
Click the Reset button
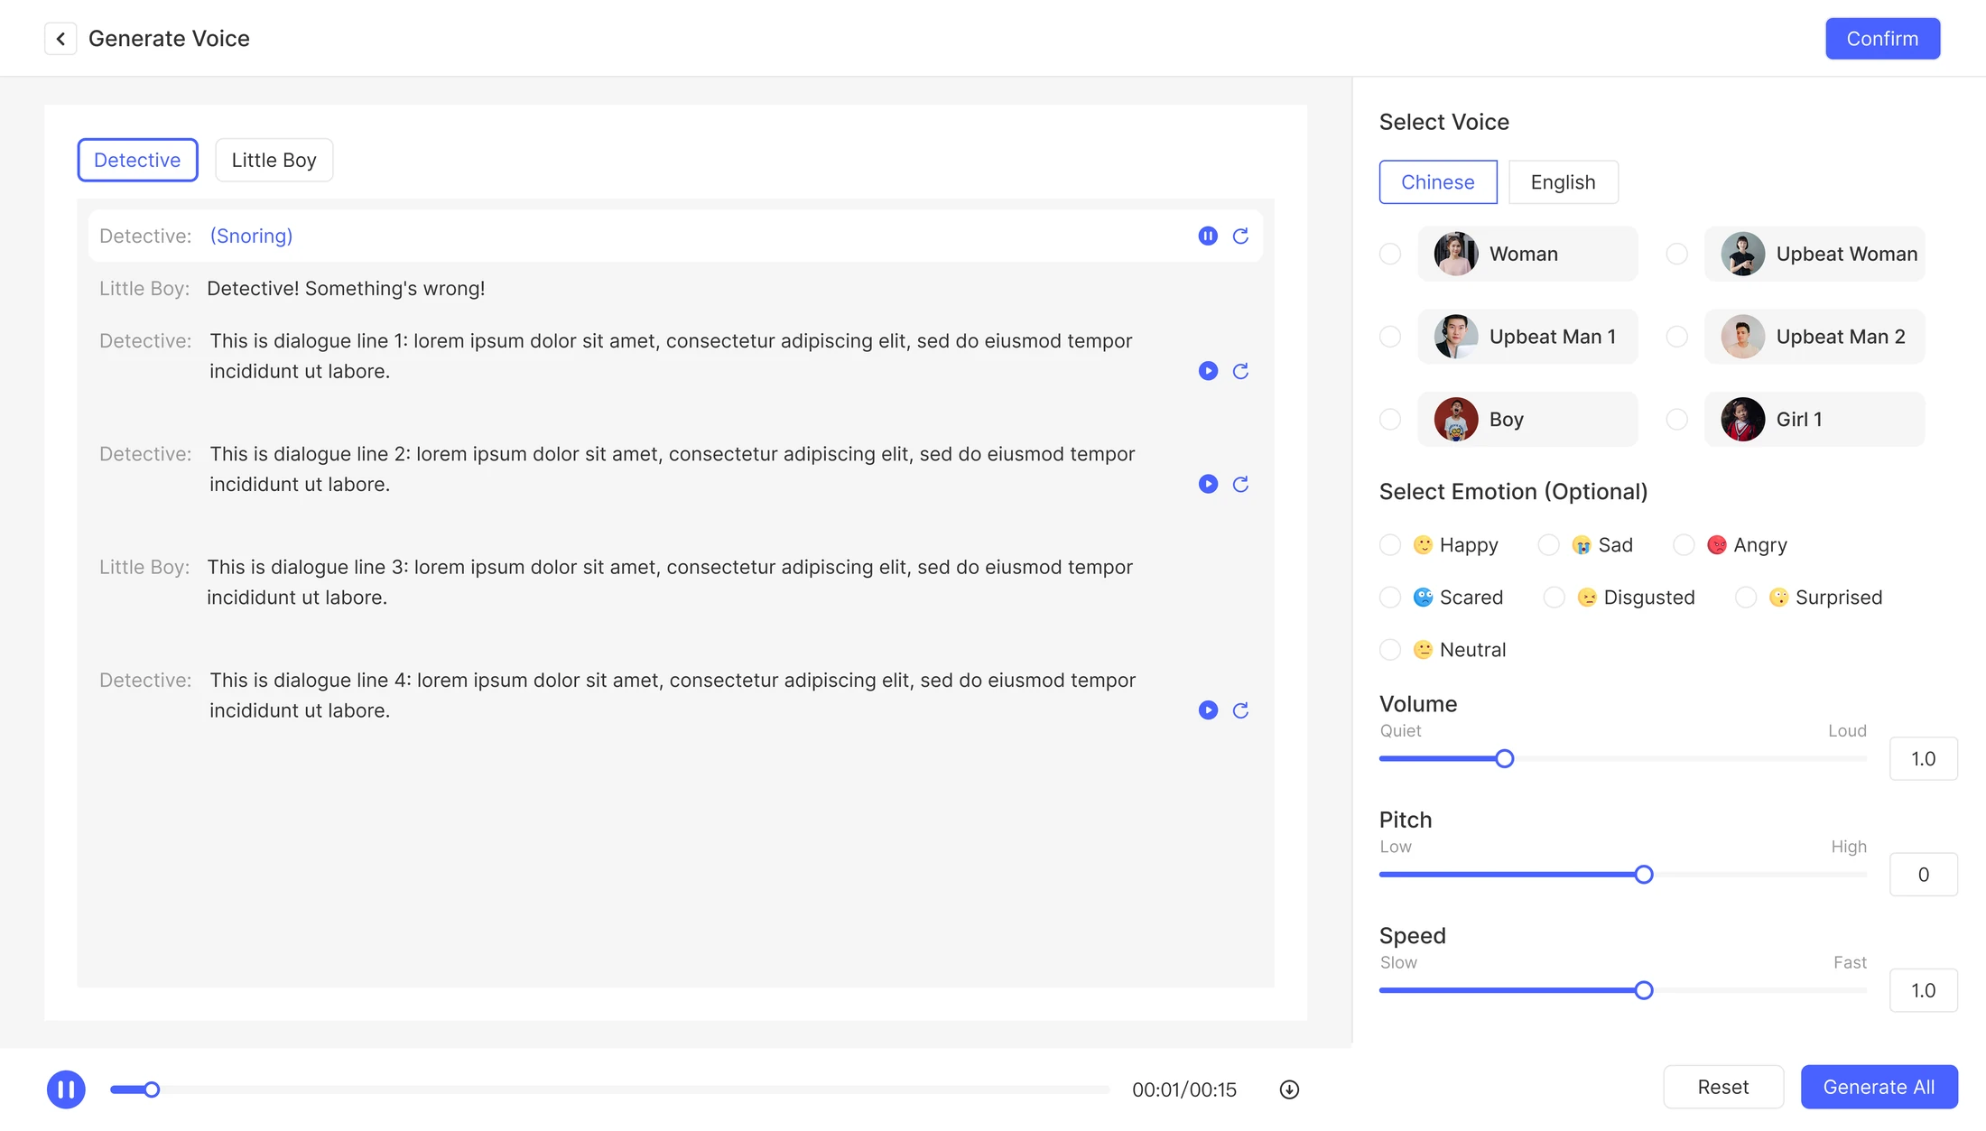[1723, 1087]
